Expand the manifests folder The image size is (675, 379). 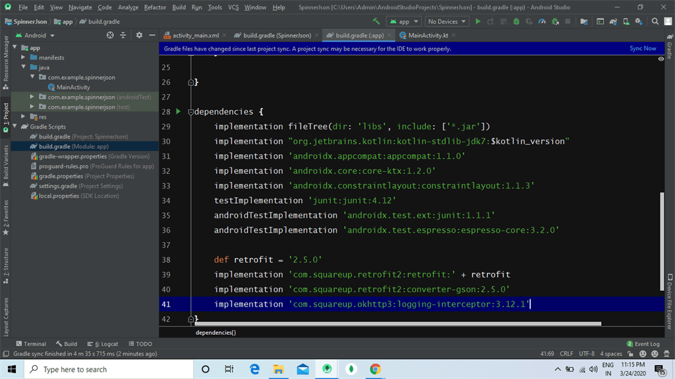point(23,57)
